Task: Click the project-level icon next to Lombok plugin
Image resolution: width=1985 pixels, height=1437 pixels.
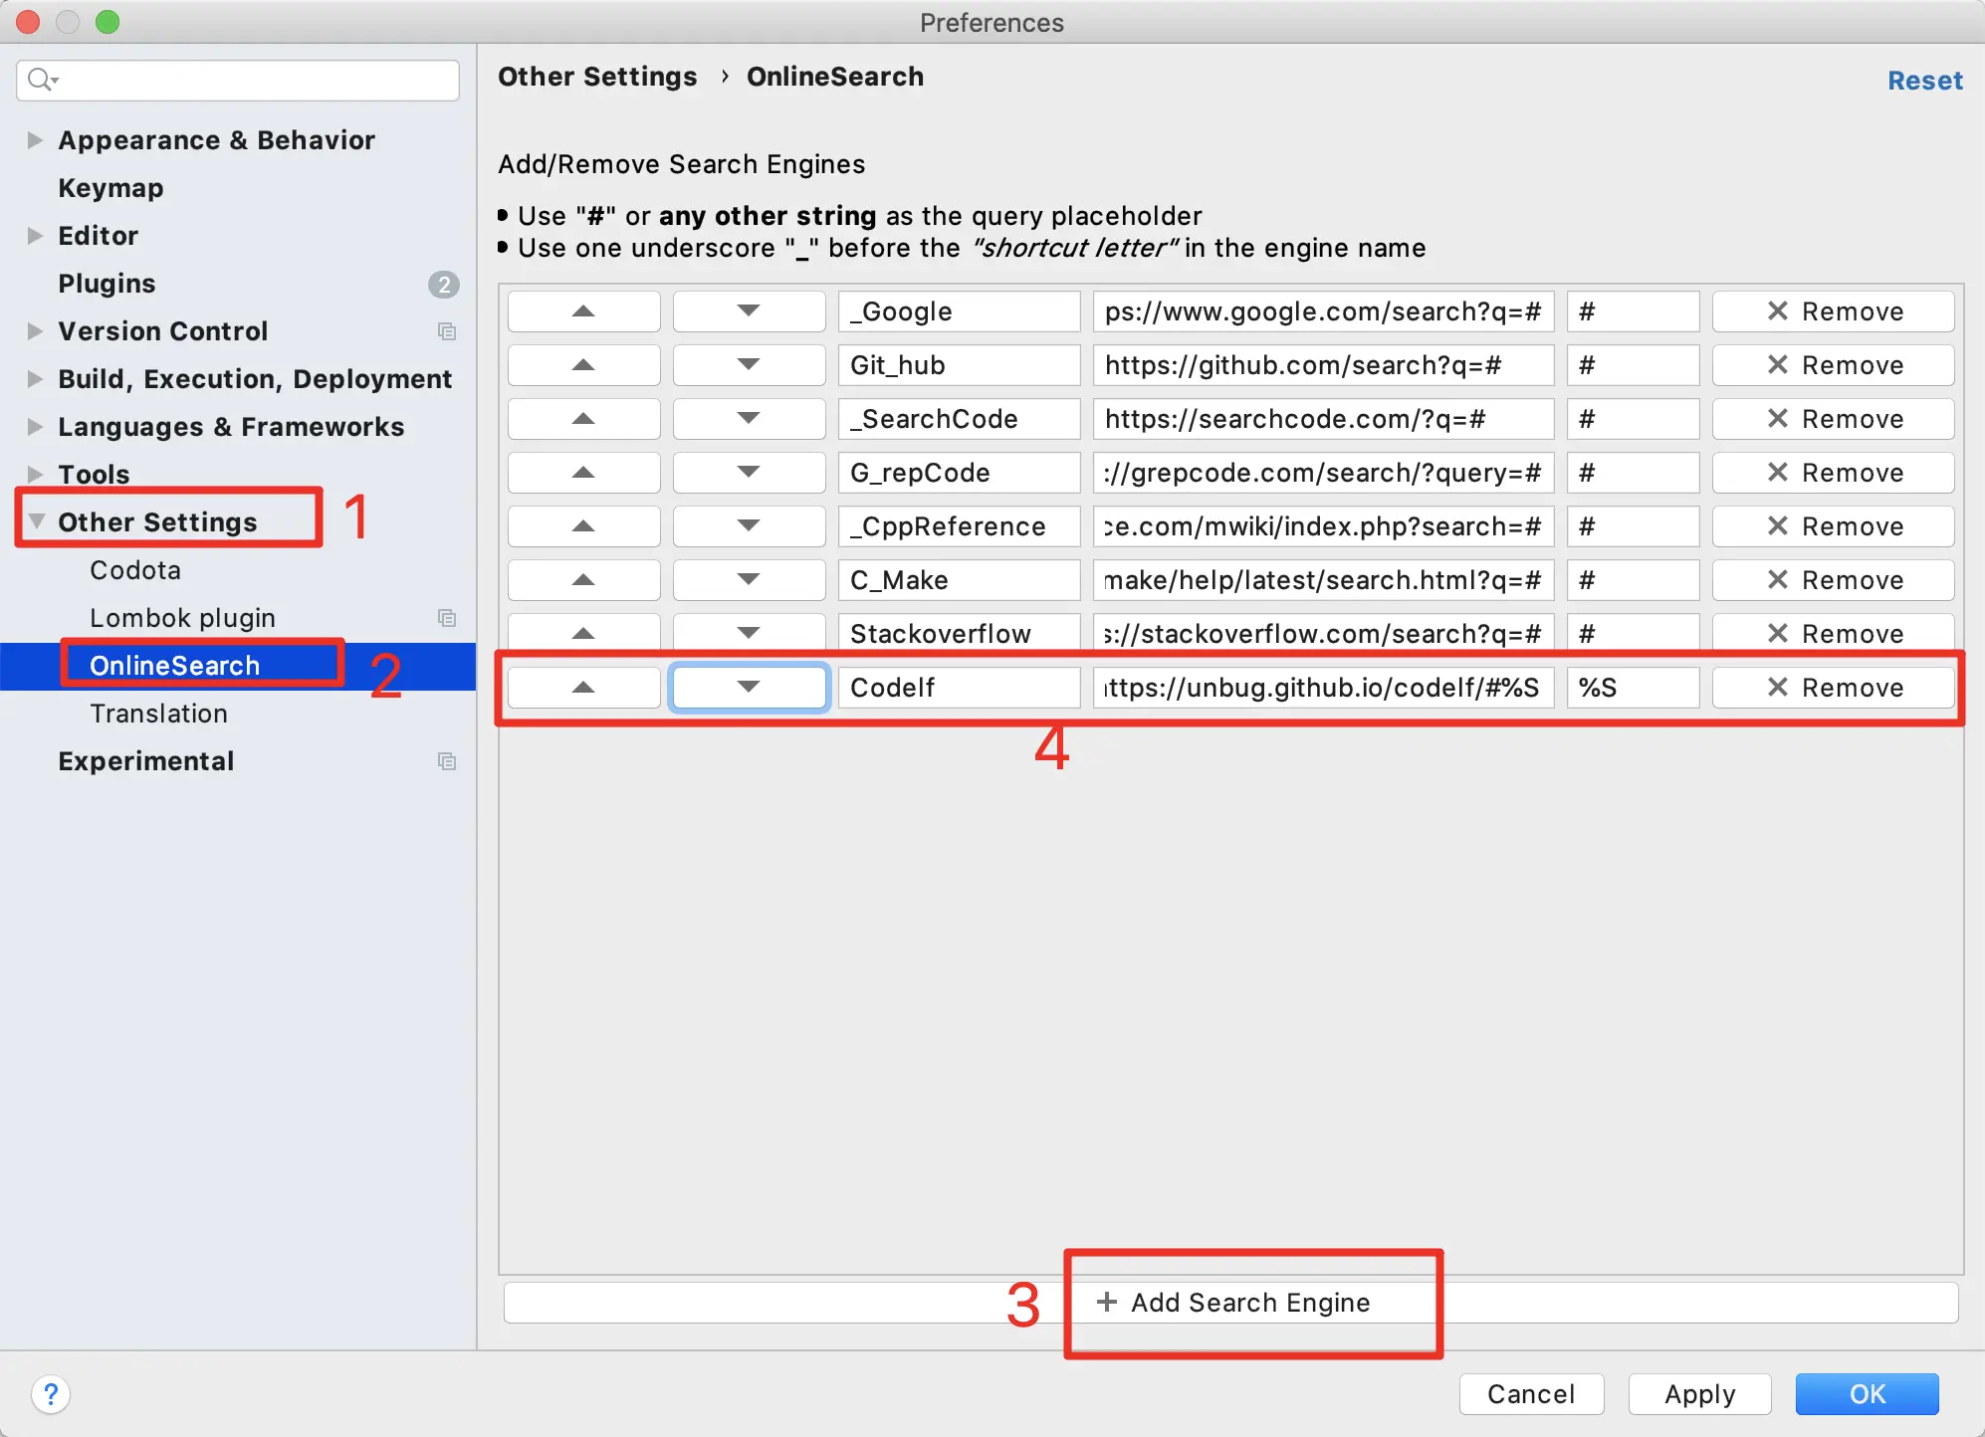Action: pos(447,618)
